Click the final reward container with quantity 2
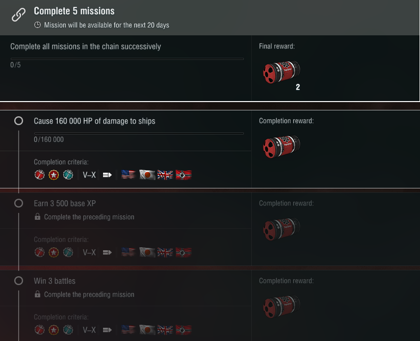Image resolution: width=420 pixels, height=341 pixels. tap(282, 72)
